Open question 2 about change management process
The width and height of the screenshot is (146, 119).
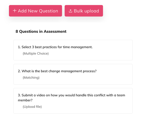pyautogui.click(x=73, y=74)
